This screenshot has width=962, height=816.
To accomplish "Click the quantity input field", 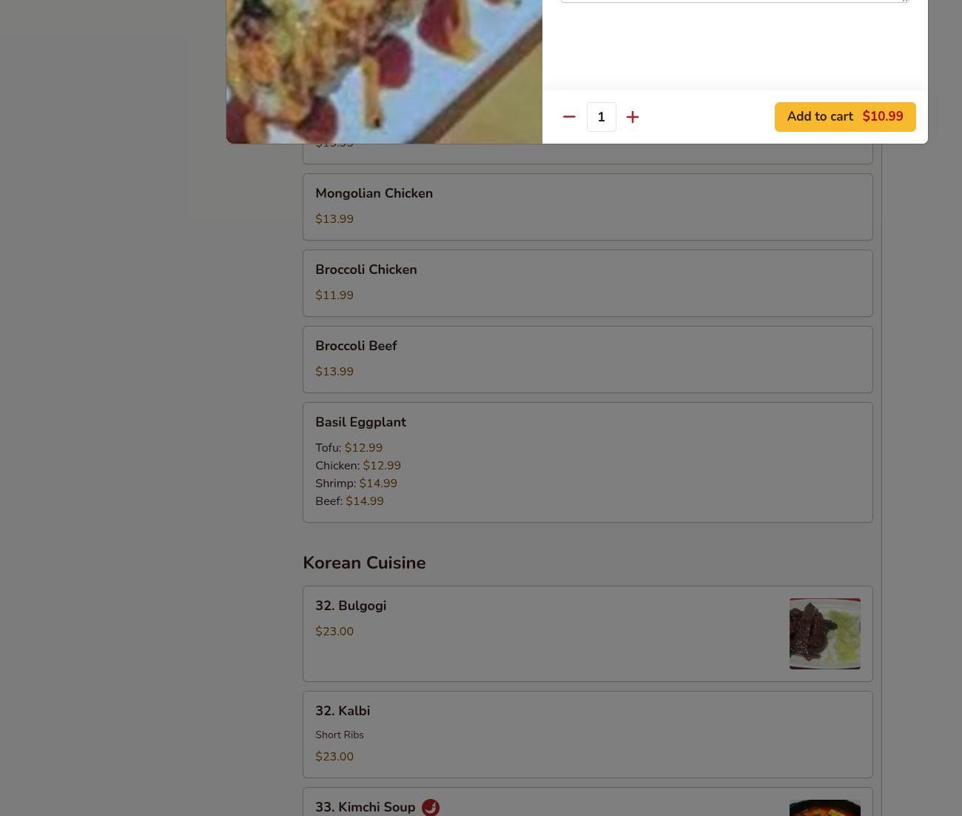I will coord(602,117).
